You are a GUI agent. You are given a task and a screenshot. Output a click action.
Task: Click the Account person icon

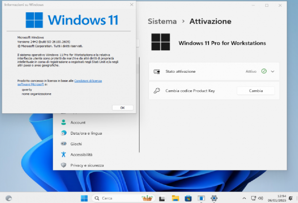click(63, 122)
